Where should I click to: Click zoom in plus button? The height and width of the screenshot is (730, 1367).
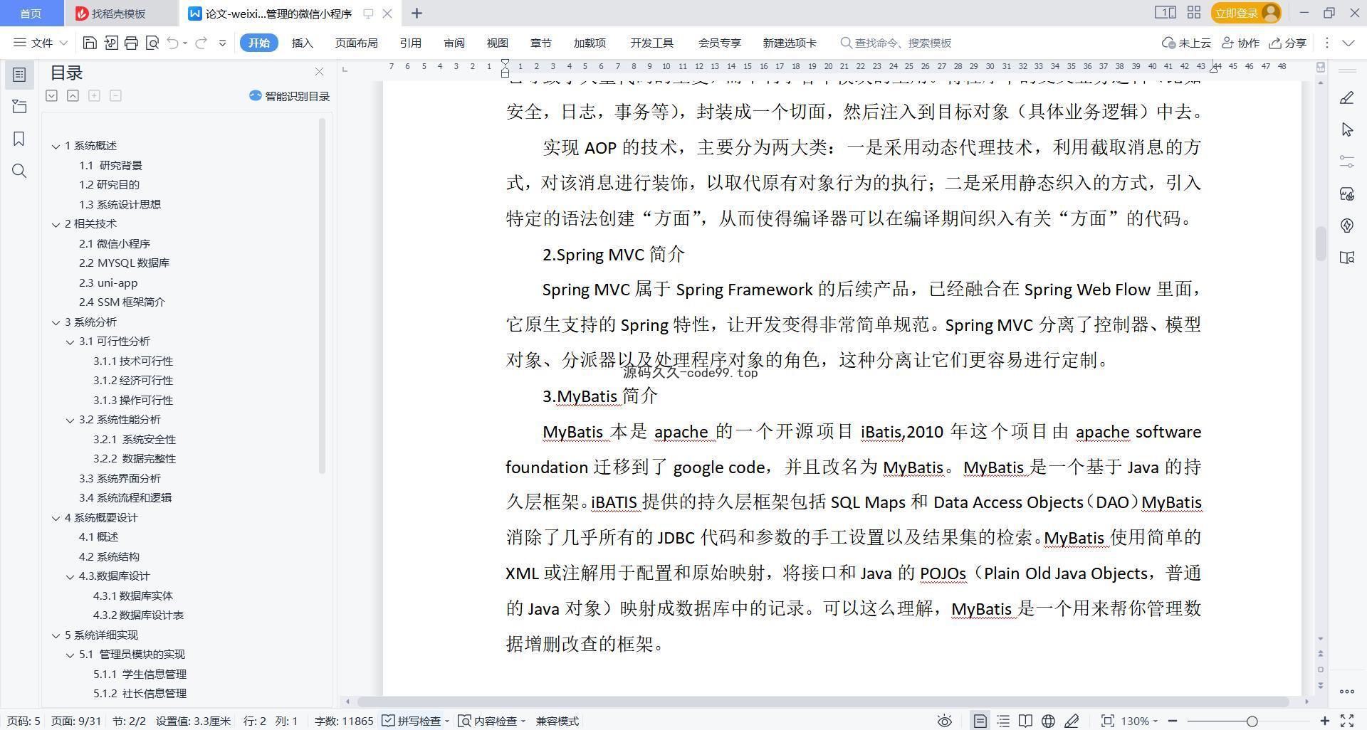[x=1325, y=721]
